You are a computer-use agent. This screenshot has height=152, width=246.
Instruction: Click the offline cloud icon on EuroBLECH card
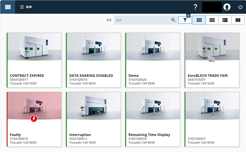tap(212, 59)
